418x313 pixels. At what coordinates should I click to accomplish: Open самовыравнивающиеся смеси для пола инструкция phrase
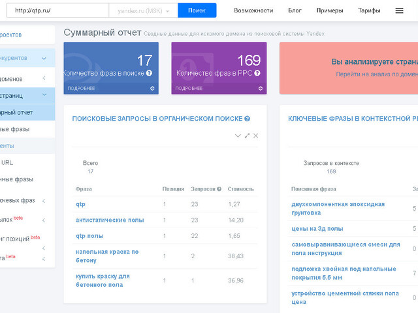346,249
